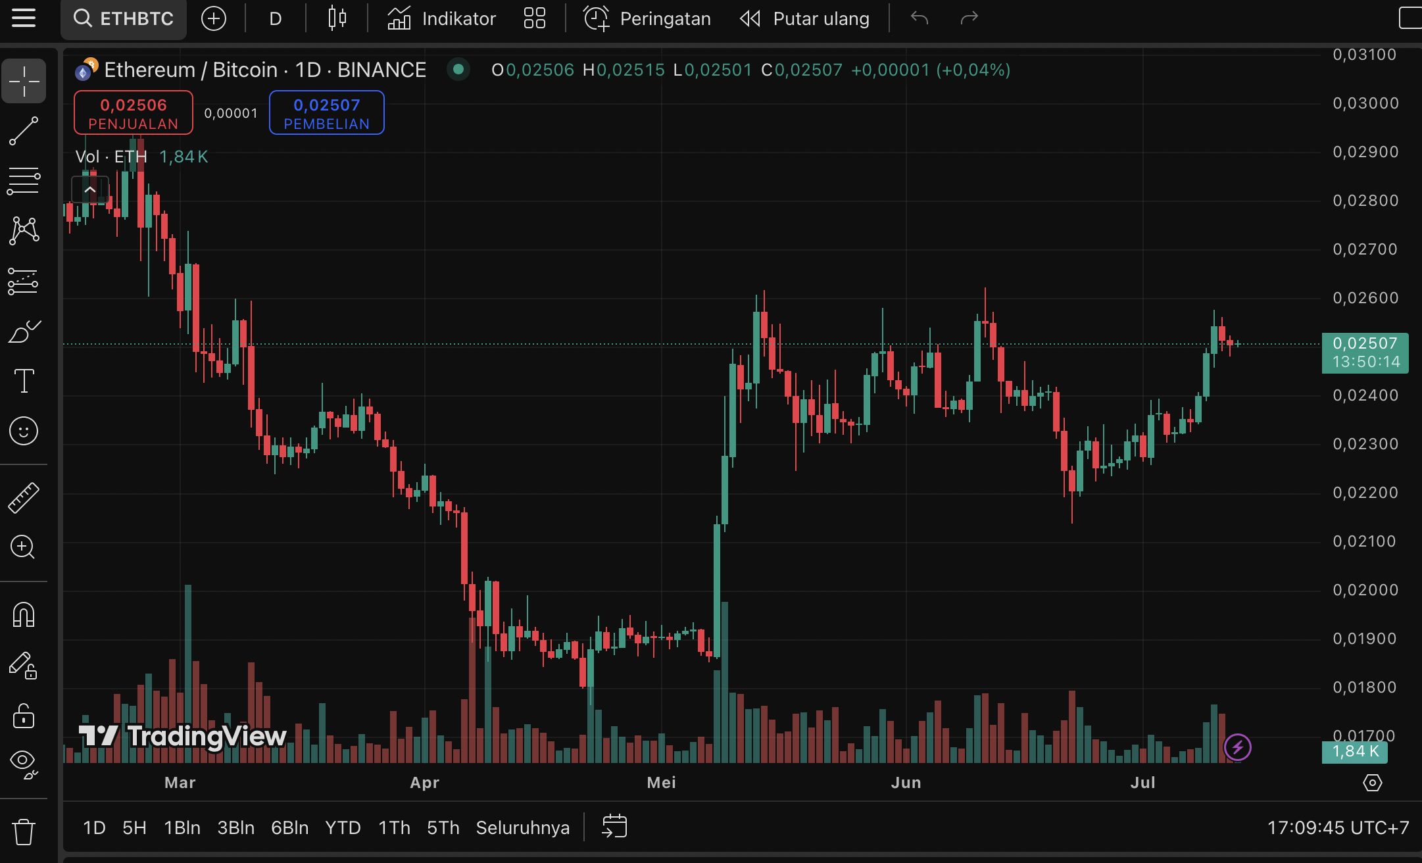1422x863 pixels.
Task: Select the crosshair cursor tool
Action: tap(24, 80)
